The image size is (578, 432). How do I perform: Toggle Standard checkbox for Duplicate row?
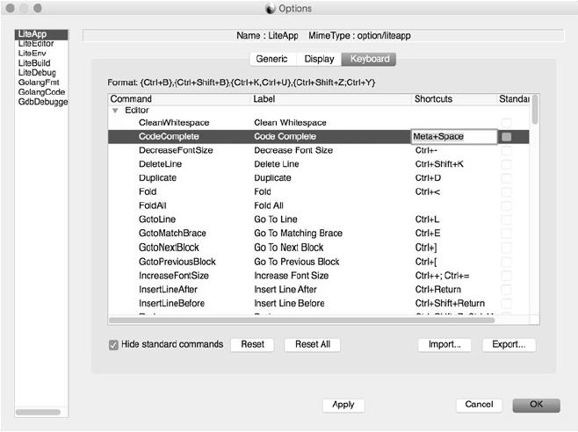pyautogui.click(x=507, y=178)
